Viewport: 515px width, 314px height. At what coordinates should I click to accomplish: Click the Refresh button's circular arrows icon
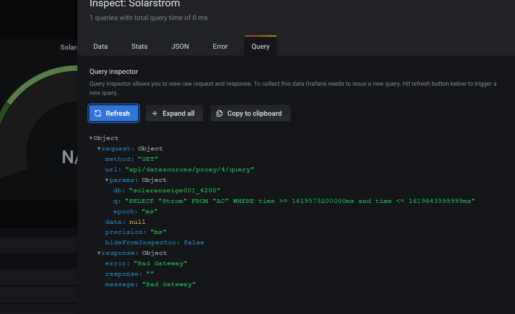[98, 113]
